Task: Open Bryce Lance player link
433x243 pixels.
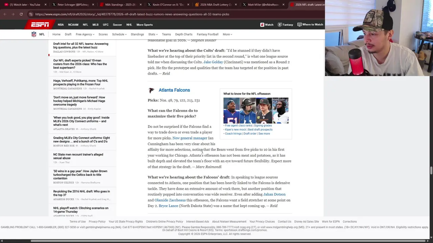Action: (168, 206)
